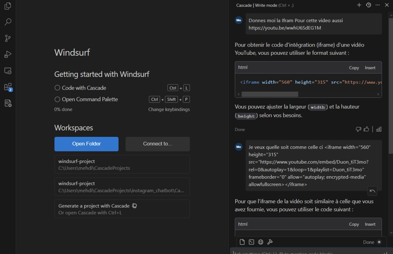Click the Shift key hint for Command Palette
This screenshot has height=254, width=393.
pos(171,99)
